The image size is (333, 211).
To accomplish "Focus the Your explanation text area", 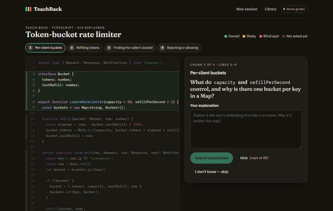I will pyautogui.click(x=246, y=129).
